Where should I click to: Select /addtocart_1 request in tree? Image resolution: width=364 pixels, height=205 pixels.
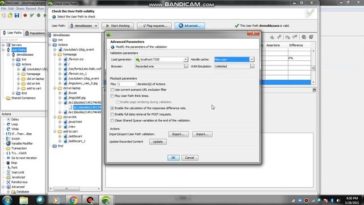(x=77, y=141)
